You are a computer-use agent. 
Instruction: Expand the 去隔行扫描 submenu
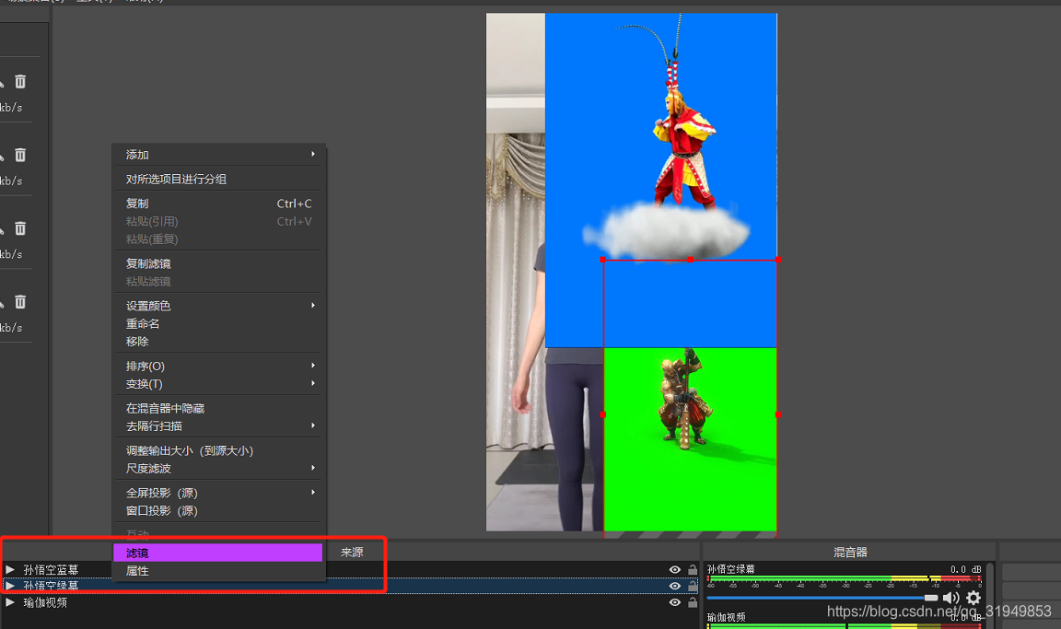[x=312, y=425]
